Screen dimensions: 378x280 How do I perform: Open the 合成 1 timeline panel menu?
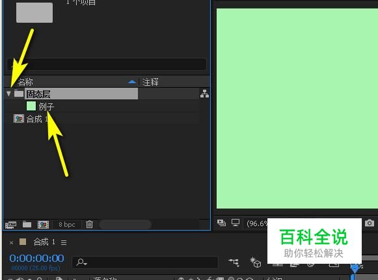(x=64, y=242)
